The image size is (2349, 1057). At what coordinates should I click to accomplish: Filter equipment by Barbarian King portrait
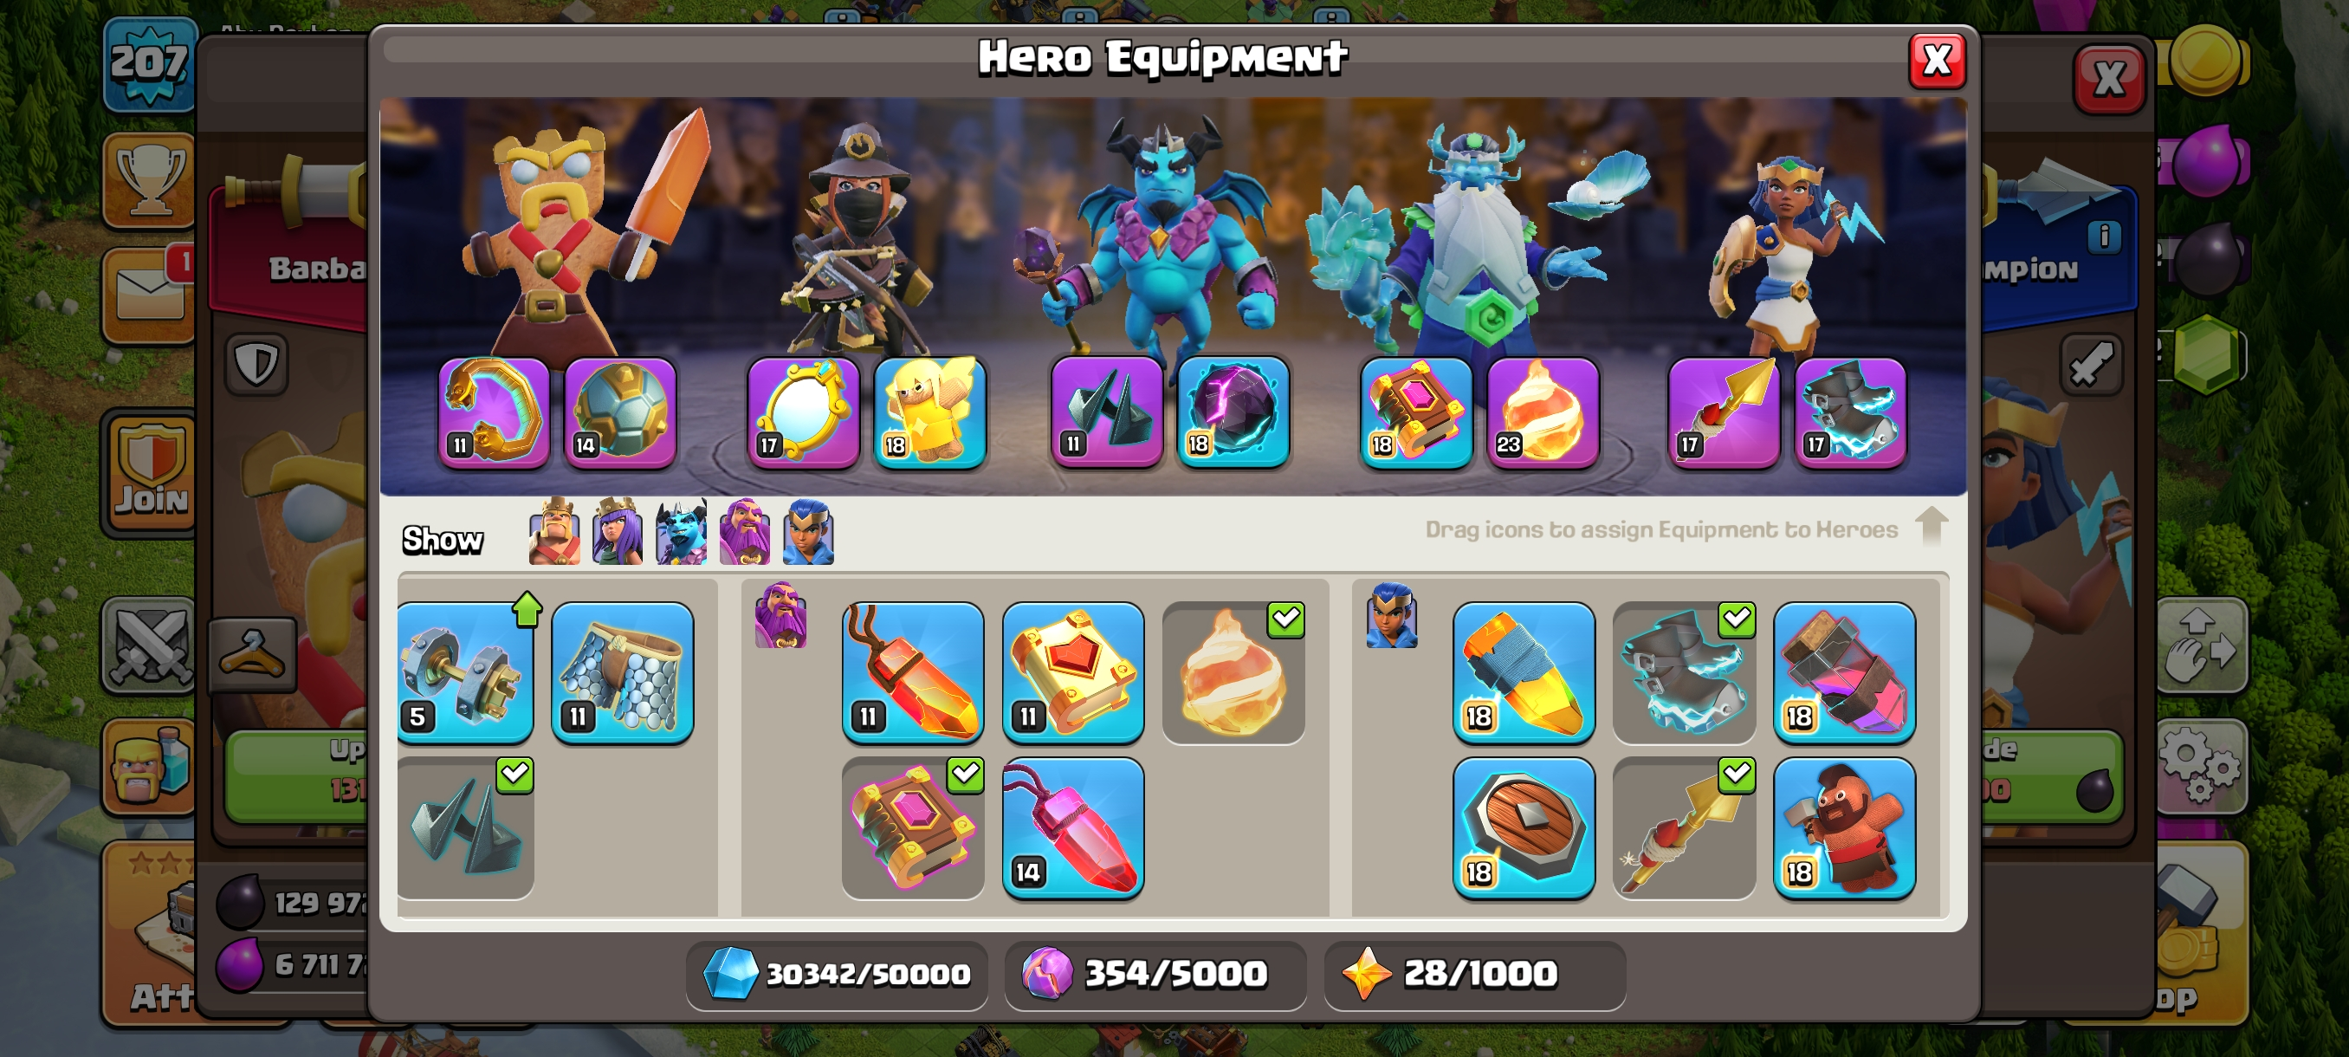pyautogui.click(x=554, y=532)
